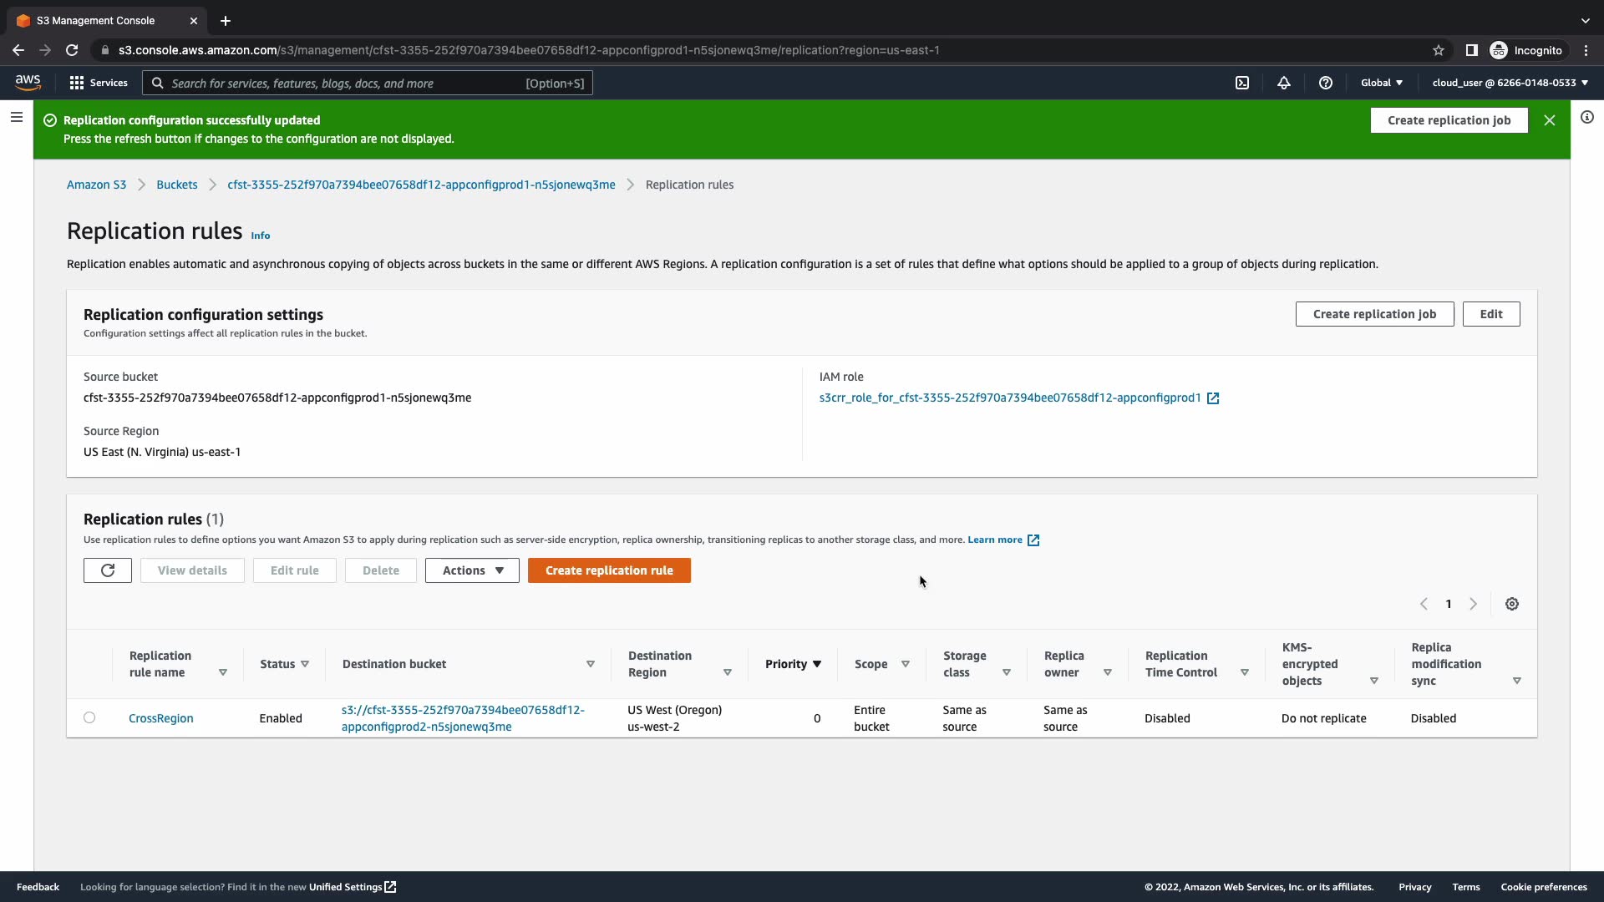This screenshot has height=902, width=1604.
Task: Open the Services menu
Action: [99, 83]
